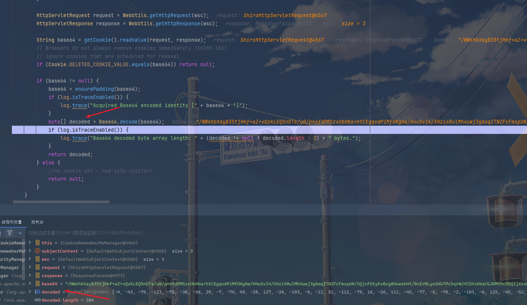
Task: Open the dropdown chevron beside the filter icon
Action: click(20, 233)
